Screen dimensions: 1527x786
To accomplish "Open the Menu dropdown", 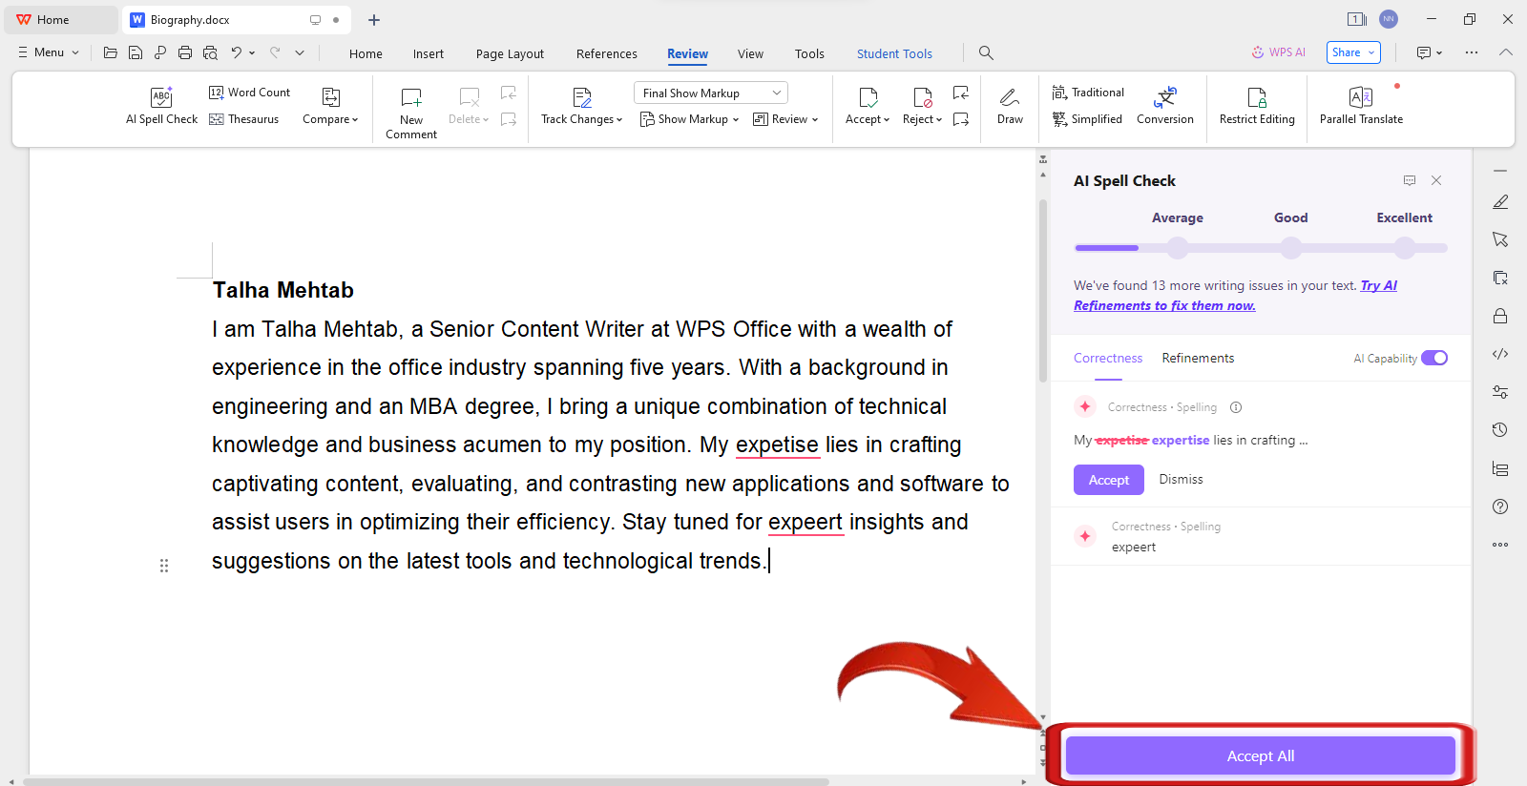I will point(49,52).
